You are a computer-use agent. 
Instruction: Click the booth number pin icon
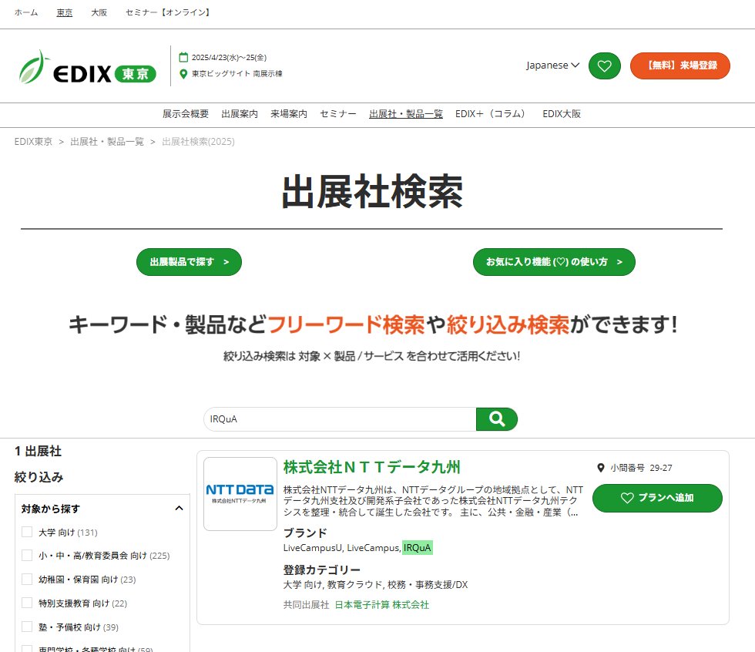coord(600,468)
